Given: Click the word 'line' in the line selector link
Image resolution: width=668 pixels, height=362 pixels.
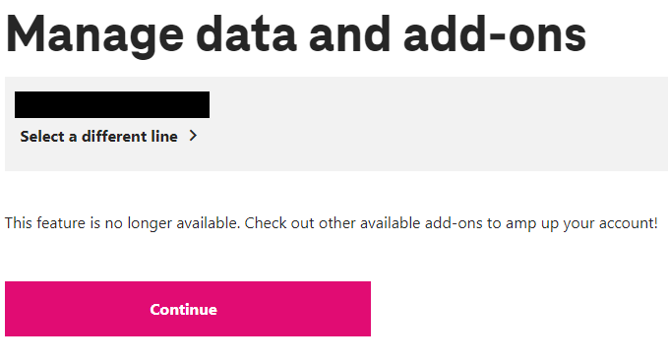Looking at the screenshot, I should [165, 137].
